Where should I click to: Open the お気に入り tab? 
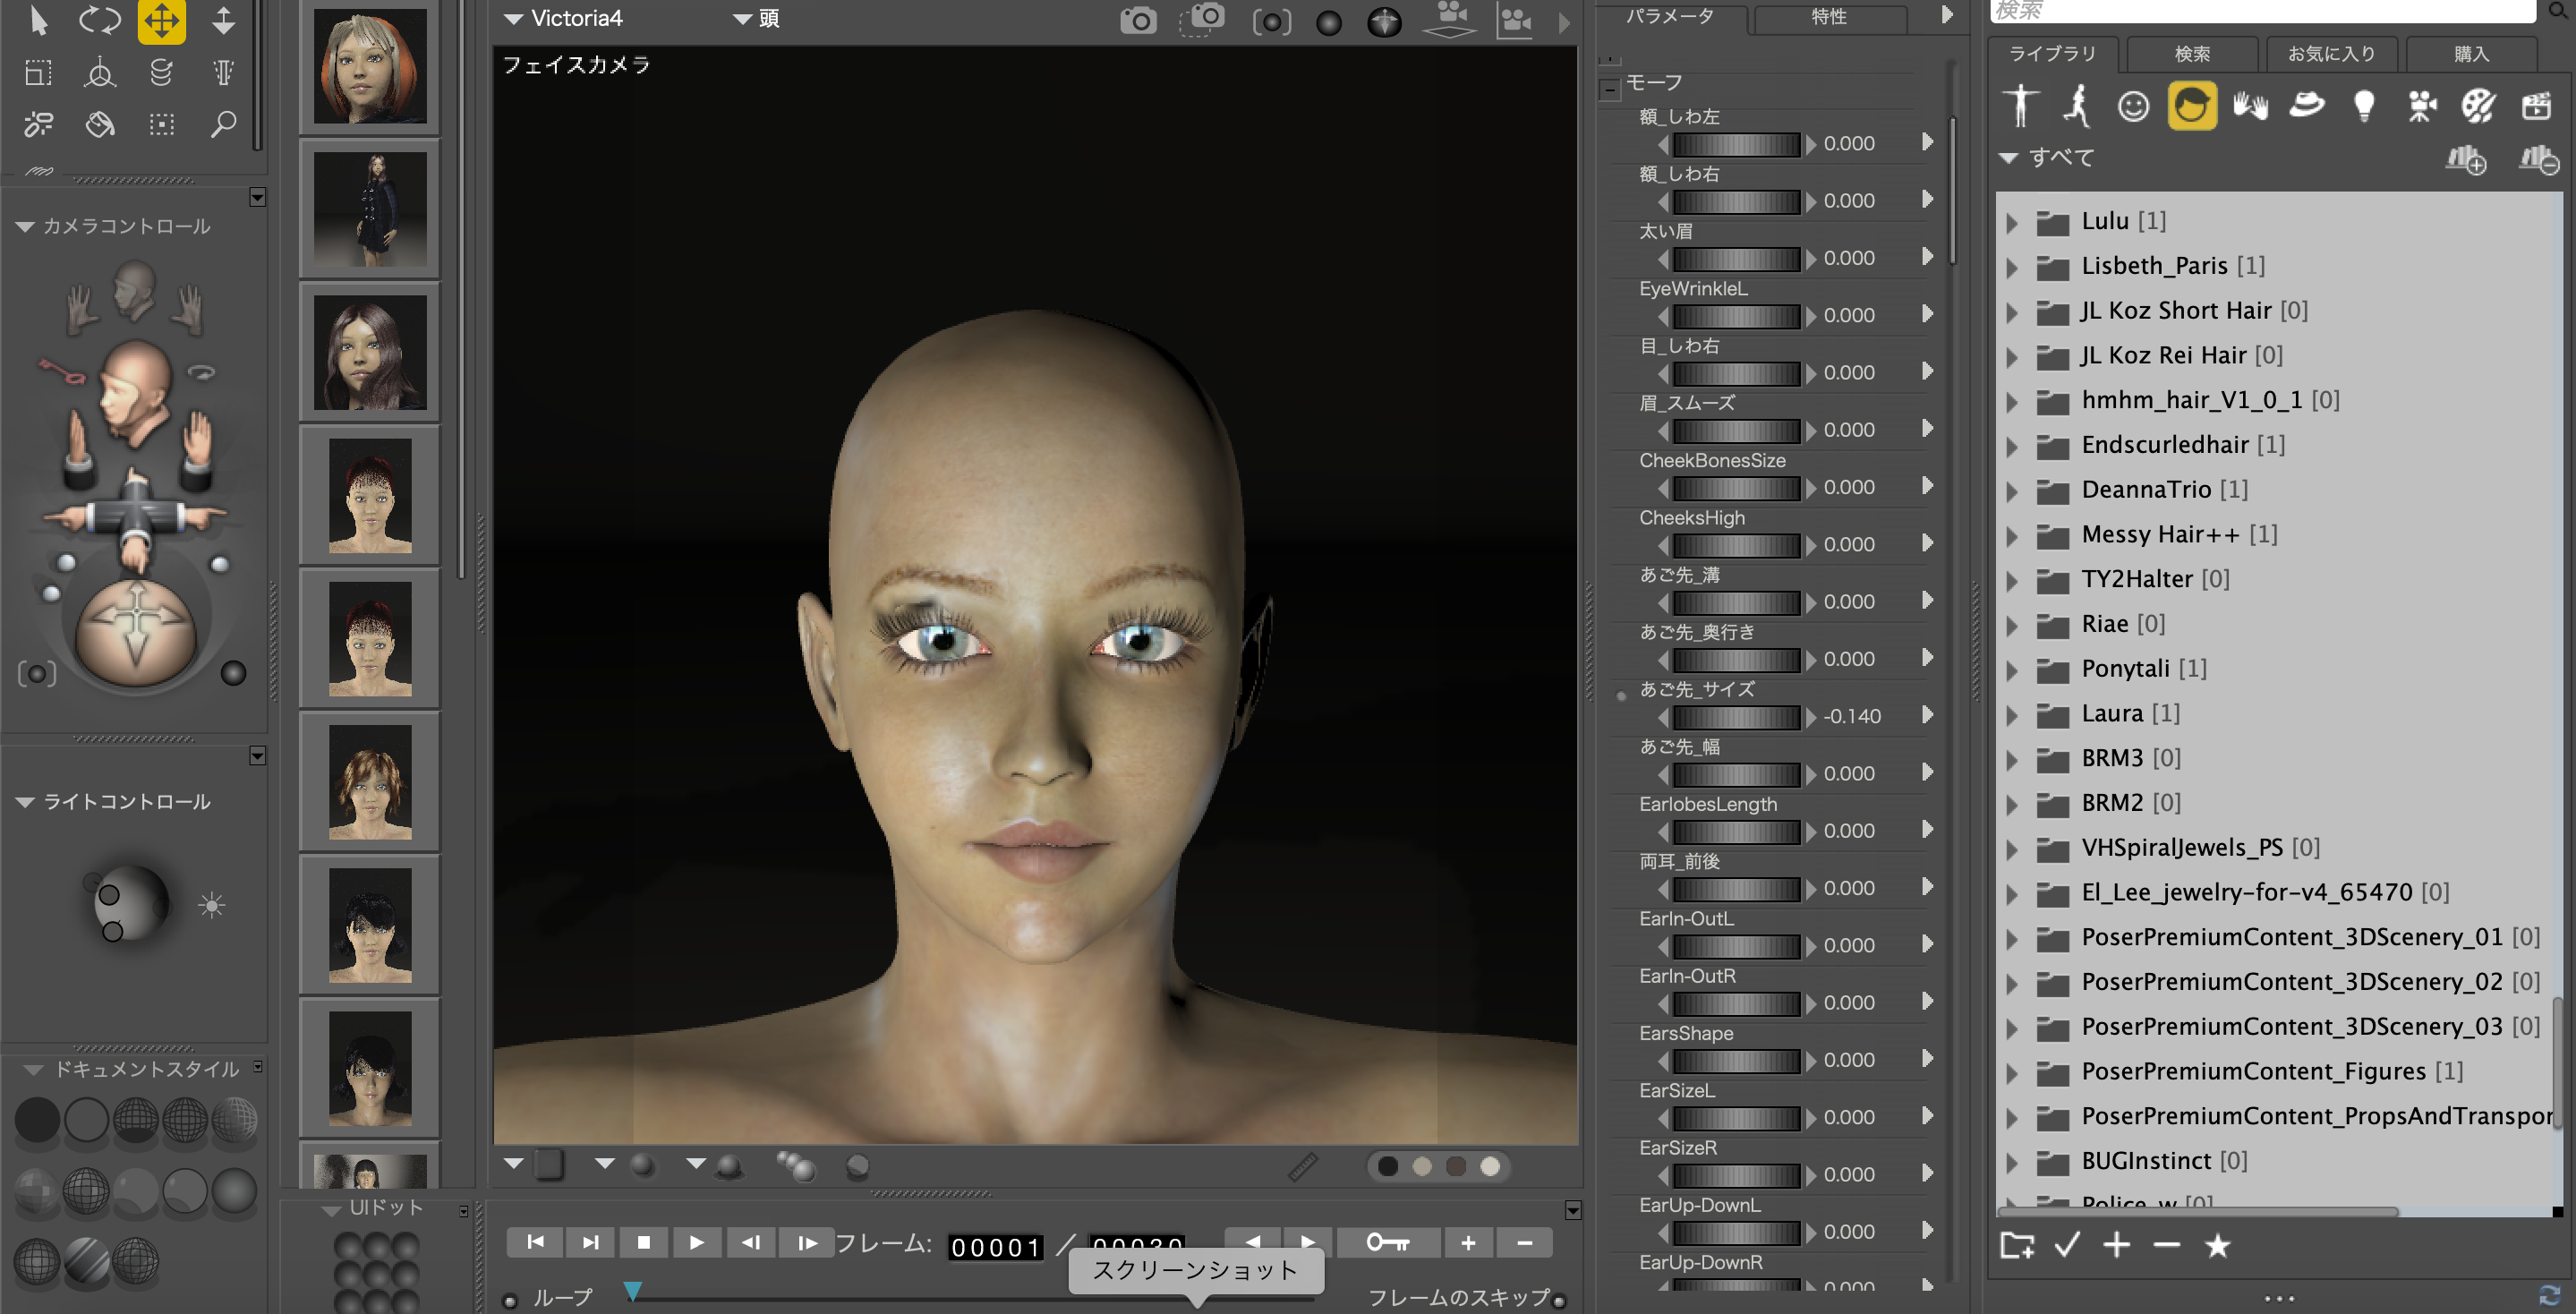click(2330, 54)
